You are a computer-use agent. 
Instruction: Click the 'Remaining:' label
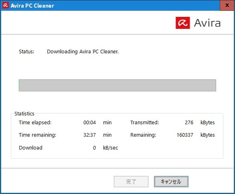143,135
